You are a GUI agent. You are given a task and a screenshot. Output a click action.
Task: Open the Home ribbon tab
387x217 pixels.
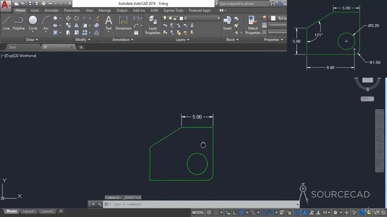pos(20,10)
